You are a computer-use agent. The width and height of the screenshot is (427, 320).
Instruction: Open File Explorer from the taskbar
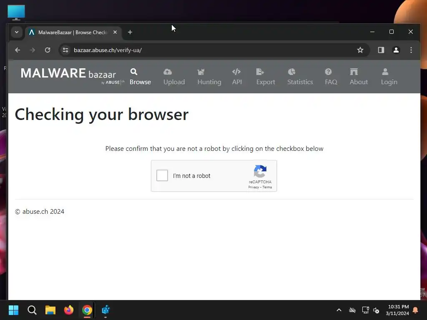coord(50,310)
